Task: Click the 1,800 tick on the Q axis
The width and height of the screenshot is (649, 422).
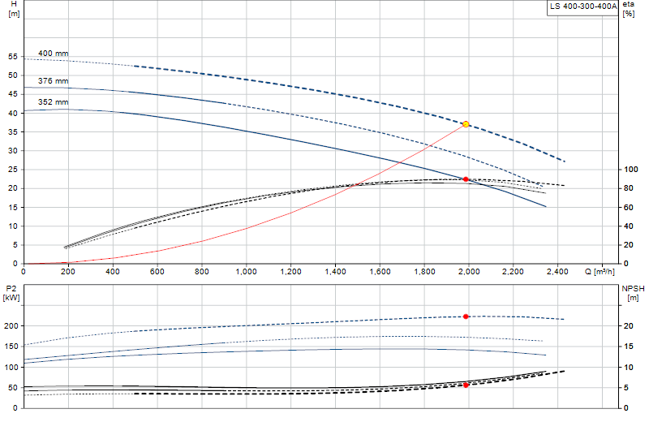Action: pos(424,272)
